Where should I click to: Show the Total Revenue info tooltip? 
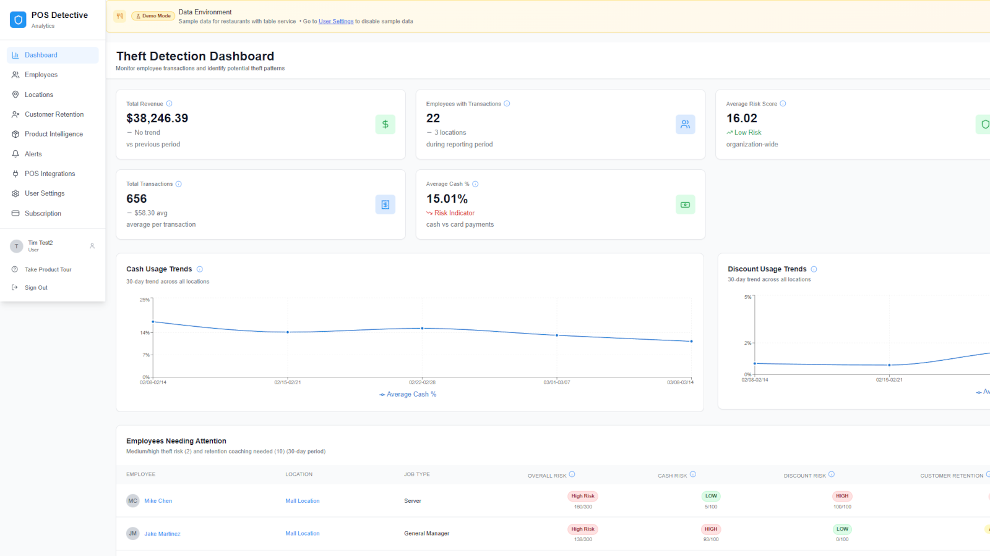[168, 103]
